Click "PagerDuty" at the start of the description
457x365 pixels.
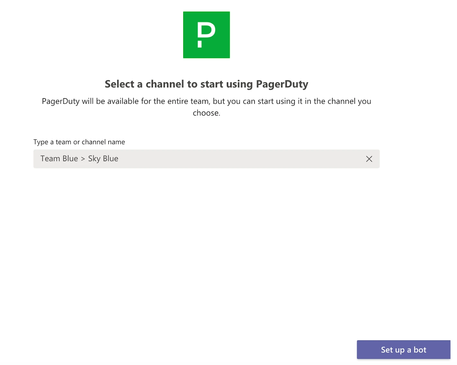click(60, 102)
